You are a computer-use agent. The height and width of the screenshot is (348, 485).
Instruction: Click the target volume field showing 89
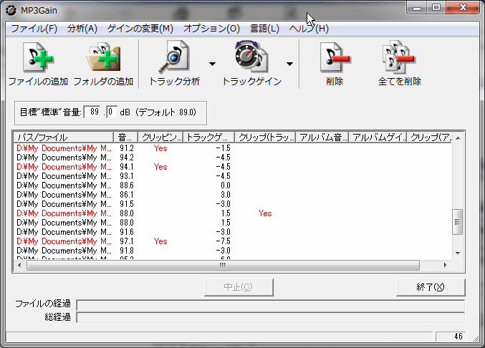[93, 112]
